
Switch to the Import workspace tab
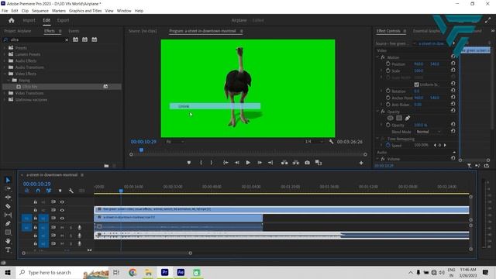29,20
